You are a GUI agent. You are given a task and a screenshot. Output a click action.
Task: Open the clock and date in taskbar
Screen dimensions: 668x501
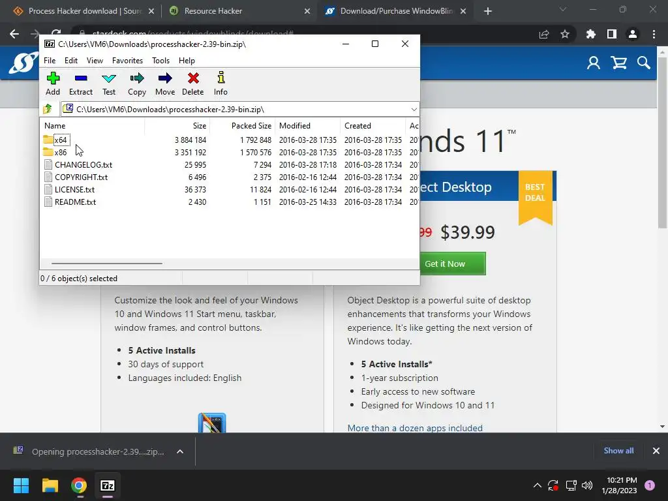(x=620, y=485)
